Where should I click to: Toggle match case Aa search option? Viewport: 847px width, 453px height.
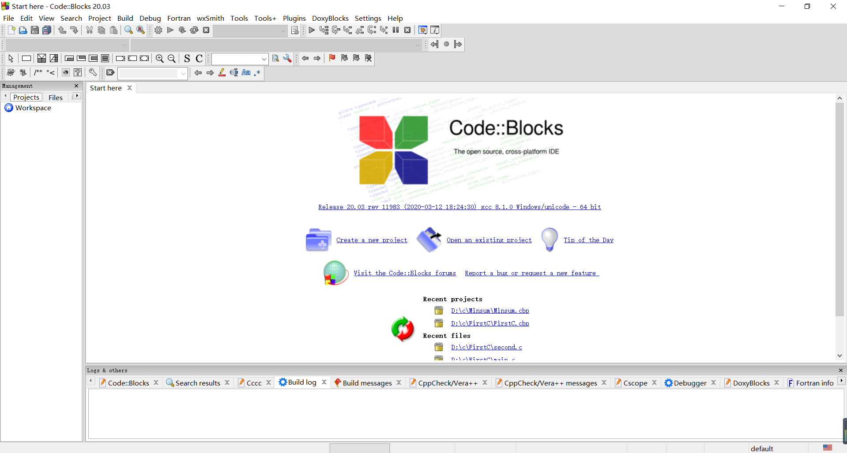pyautogui.click(x=246, y=72)
